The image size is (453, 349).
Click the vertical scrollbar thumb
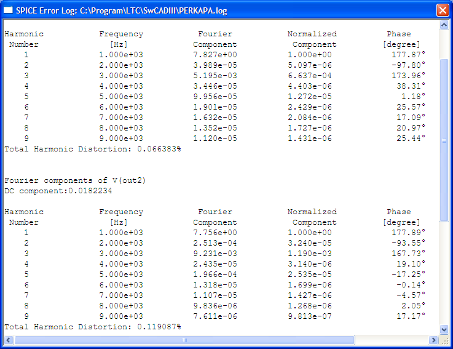click(x=444, y=140)
